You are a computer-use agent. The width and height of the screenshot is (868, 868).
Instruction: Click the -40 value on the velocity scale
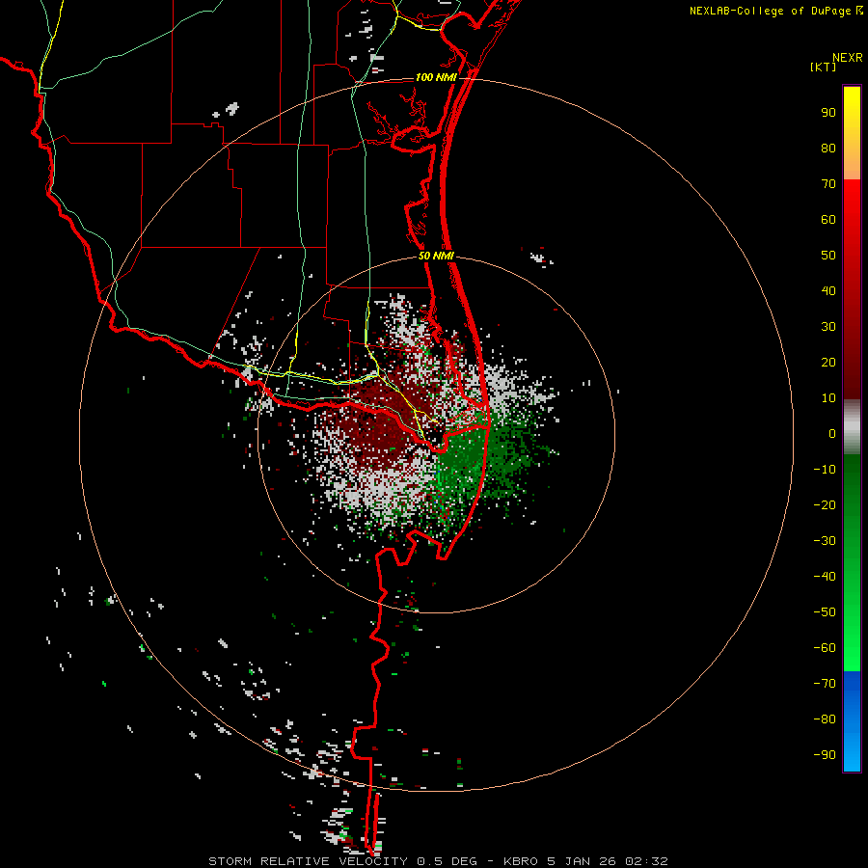825,577
